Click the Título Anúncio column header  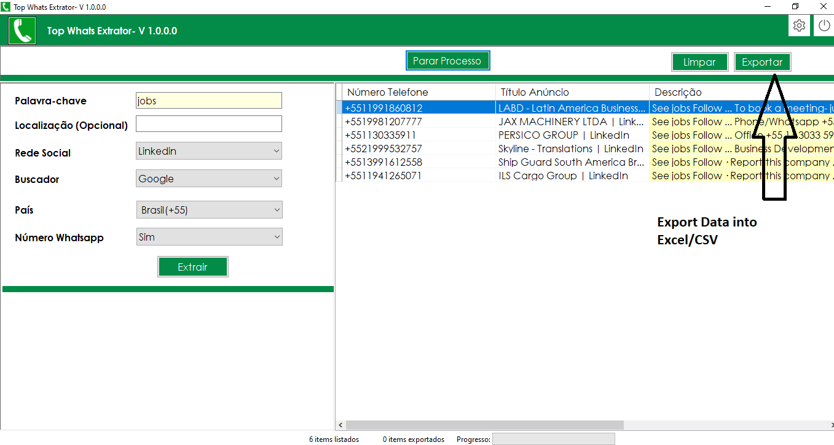(573, 92)
